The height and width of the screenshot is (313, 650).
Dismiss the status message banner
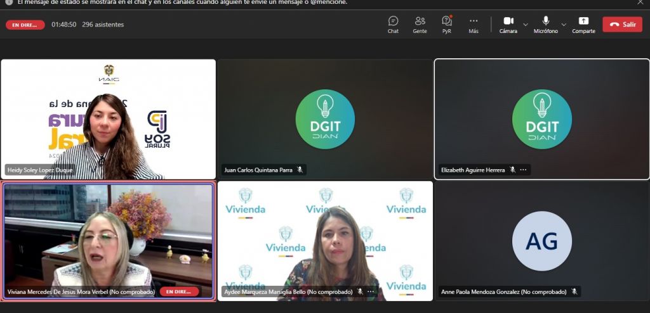tap(640, 3)
